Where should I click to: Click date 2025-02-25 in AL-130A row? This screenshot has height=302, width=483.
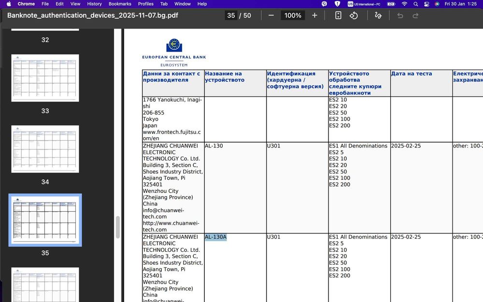(x=406, y=237)
